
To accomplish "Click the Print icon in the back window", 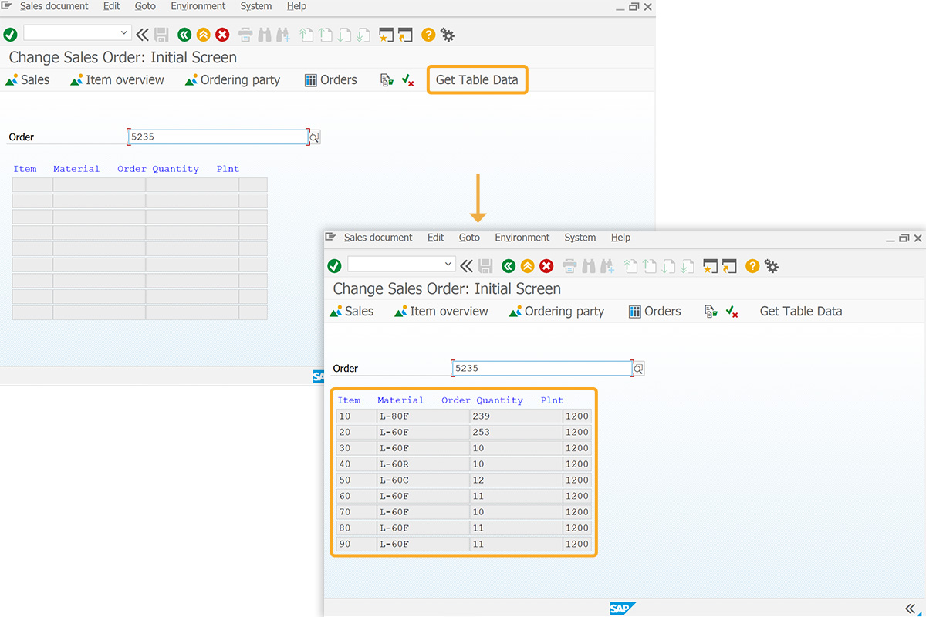I will click(x=245, y=34).
